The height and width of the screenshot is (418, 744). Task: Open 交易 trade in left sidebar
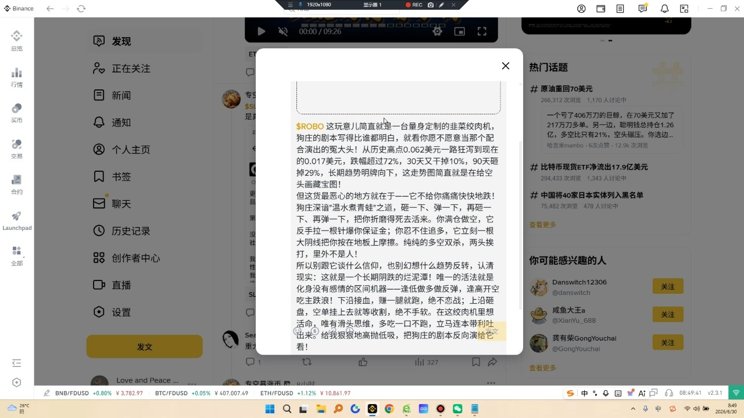[17, 149]
